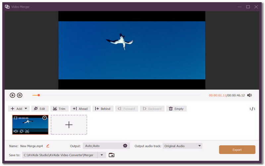Open the Add dropdown menu
This screenshot has width=265, height=166.
point(26,109)
